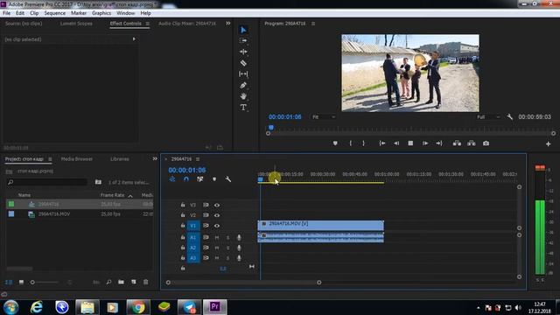Open the Program monitor button editor plus
Viewport: 560px width, 315px height.
click(x=549, y=143)
